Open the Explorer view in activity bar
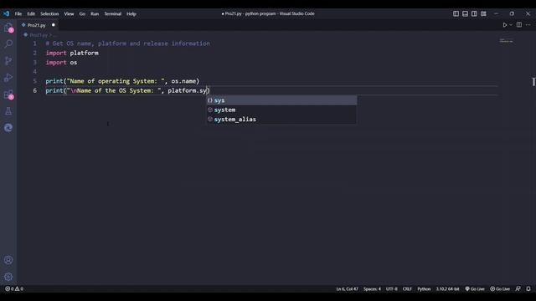 pos(8,28)
